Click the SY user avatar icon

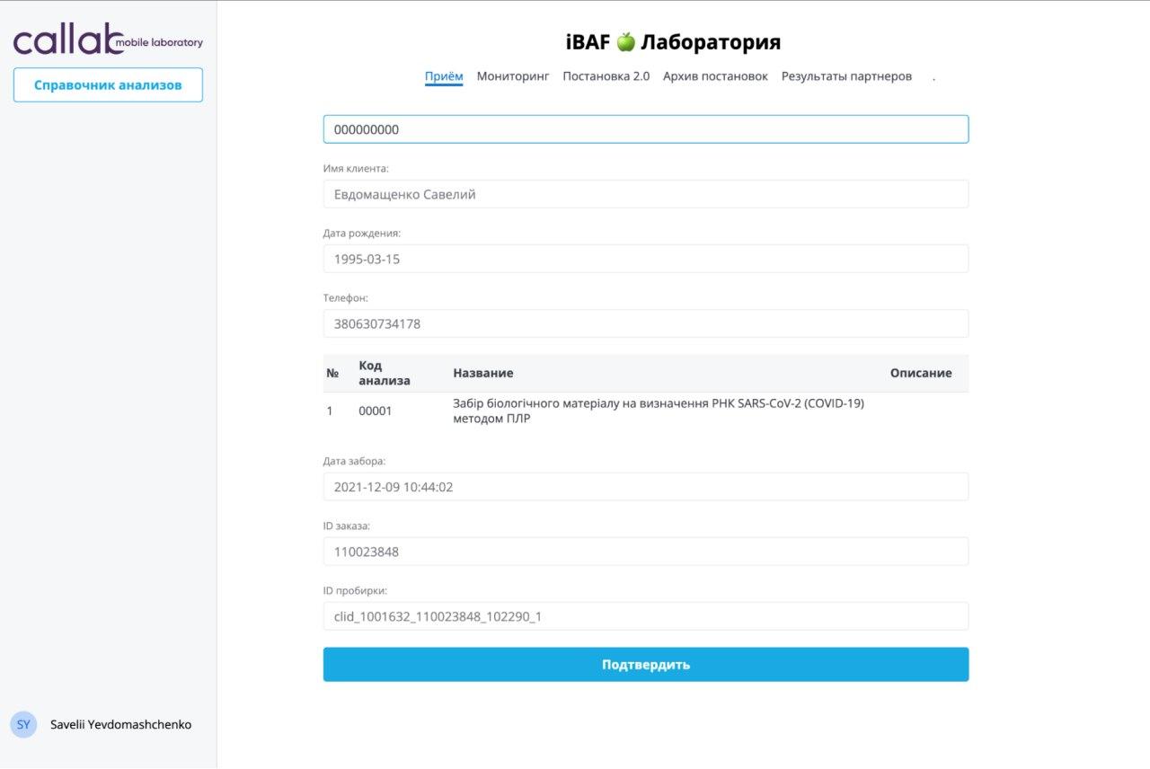click(x=23, y=724)
